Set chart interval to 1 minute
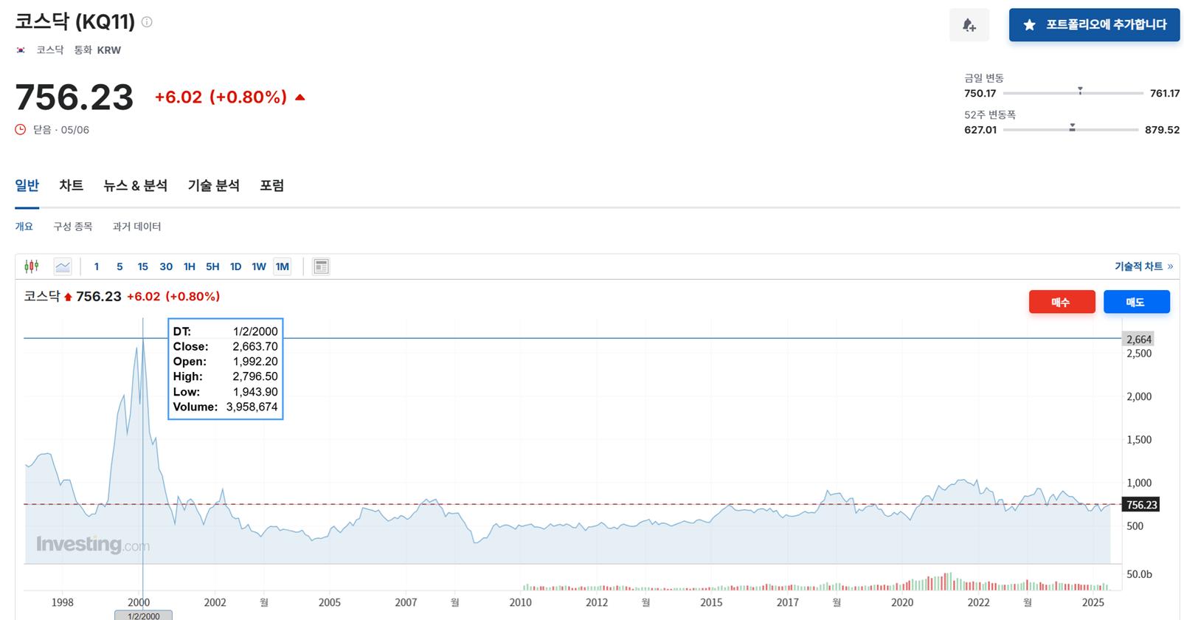The width and height of the screenshot is (1184, 620). 97,266
